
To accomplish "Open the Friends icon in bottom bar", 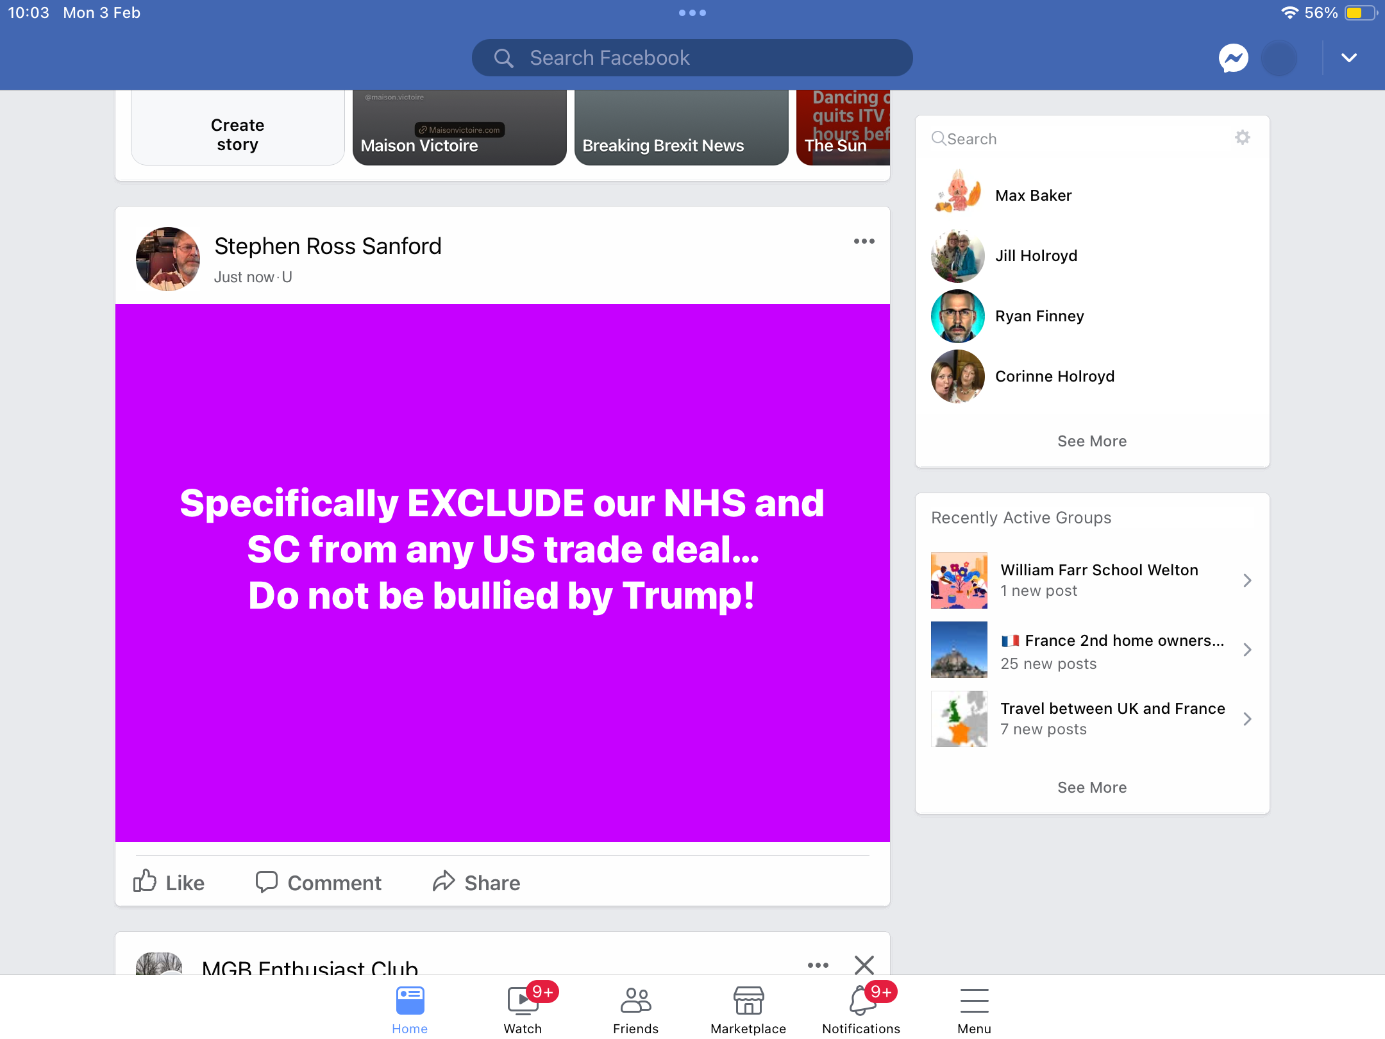I will coord(635,1001).
